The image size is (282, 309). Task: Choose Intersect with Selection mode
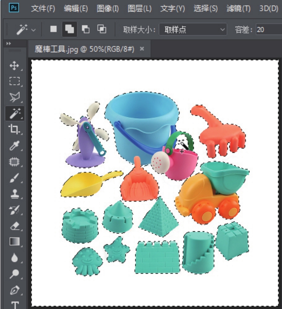(x=102, y=29)
